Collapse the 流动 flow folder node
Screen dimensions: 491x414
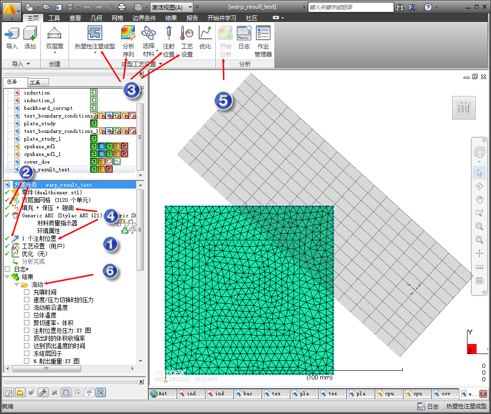(17, 284)
